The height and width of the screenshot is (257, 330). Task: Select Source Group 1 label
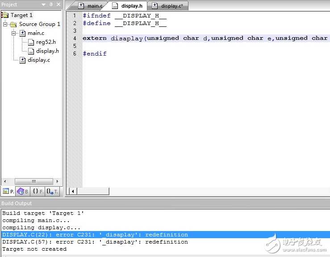(x=40, y=24)
